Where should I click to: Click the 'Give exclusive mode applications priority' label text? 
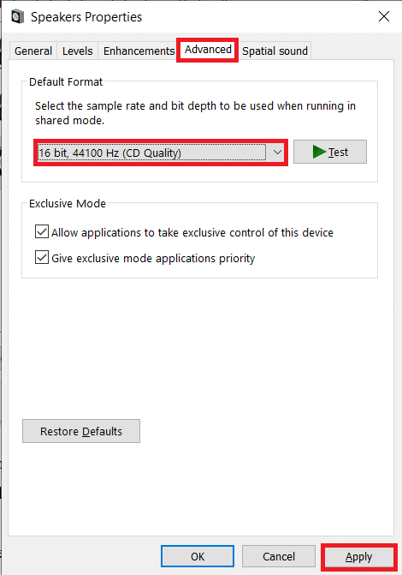pyautogui.click(x=153, y=258)
